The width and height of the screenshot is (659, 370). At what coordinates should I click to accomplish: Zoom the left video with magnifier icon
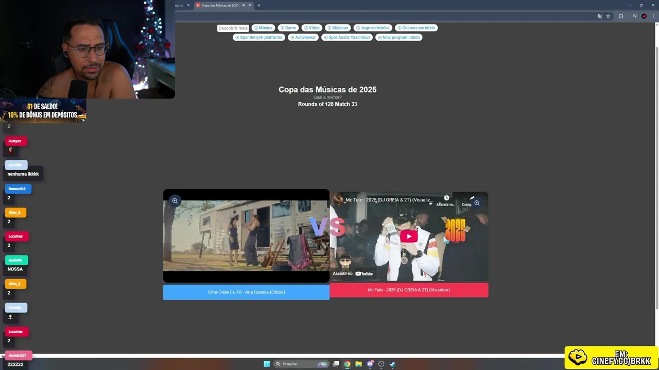click(x=175, y=201)
